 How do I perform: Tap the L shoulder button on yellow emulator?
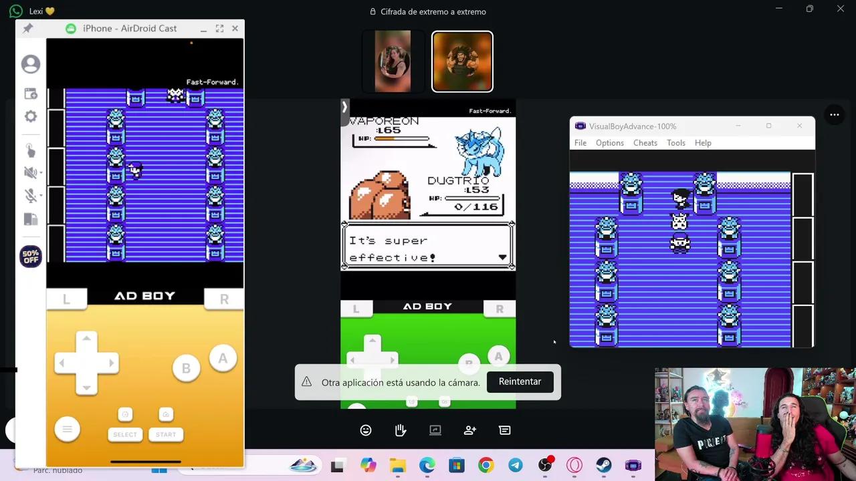coord(66,299)
